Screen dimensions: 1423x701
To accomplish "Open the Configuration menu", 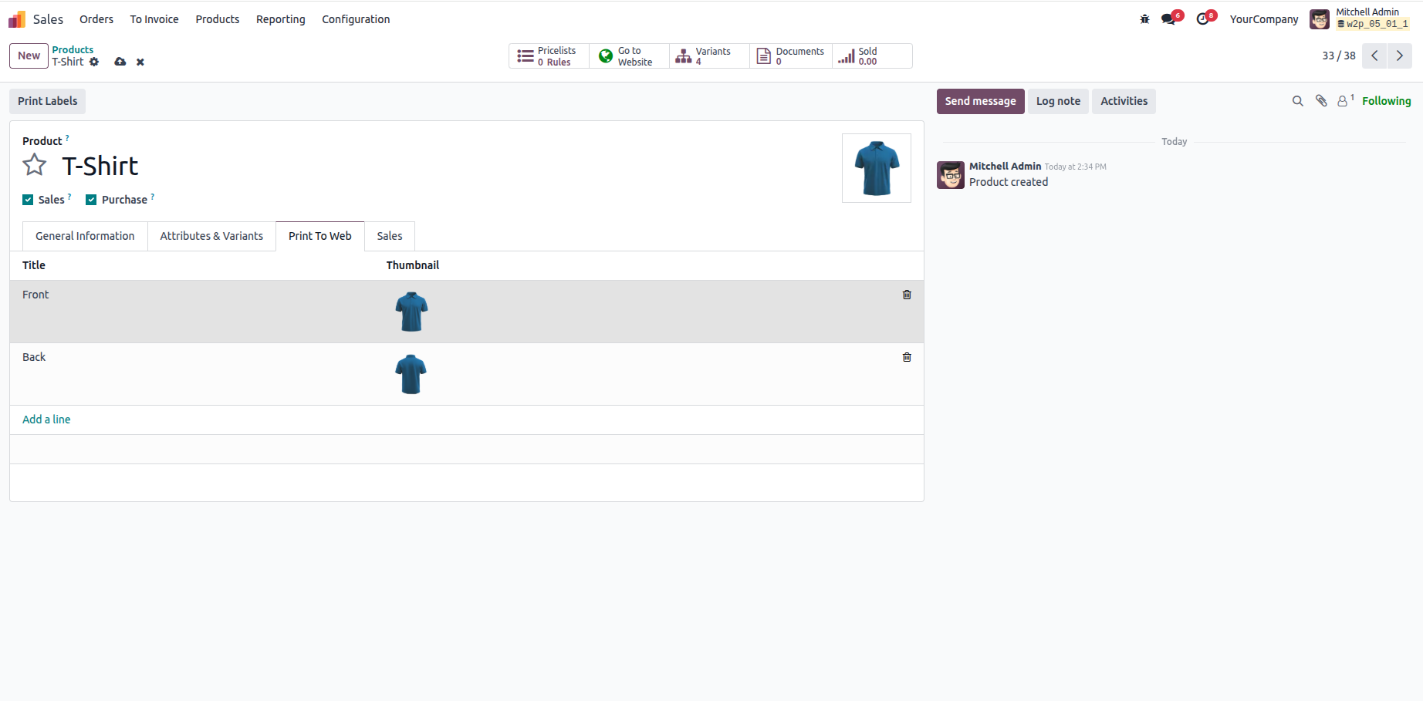I will [356, 19].
